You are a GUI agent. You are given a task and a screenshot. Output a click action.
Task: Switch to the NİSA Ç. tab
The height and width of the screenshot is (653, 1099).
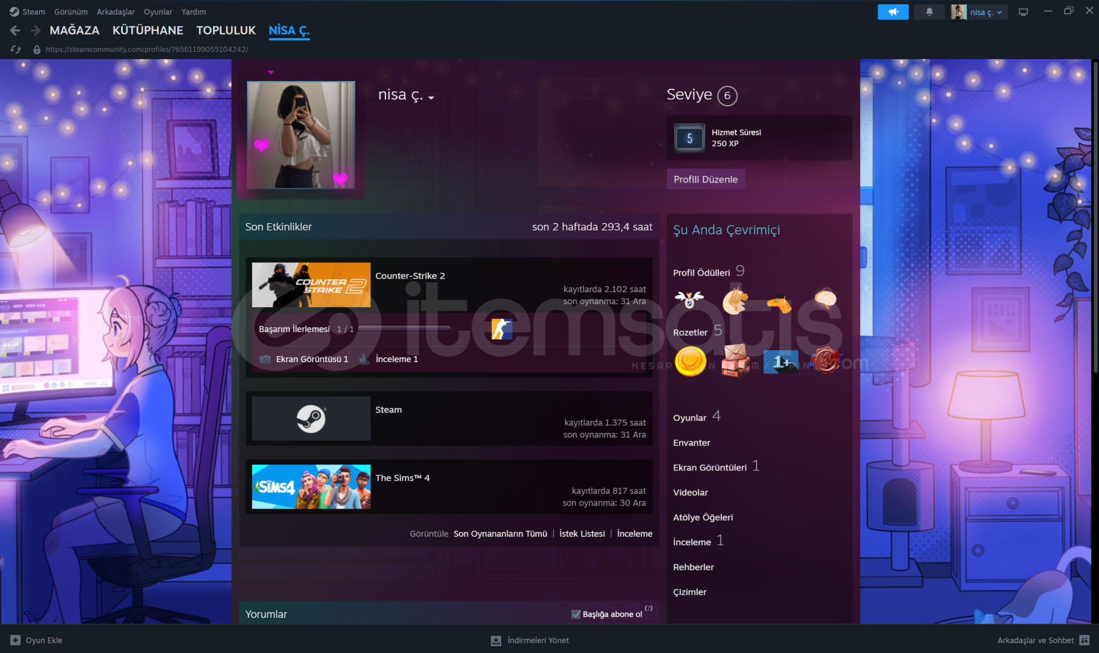coord(289,30)
